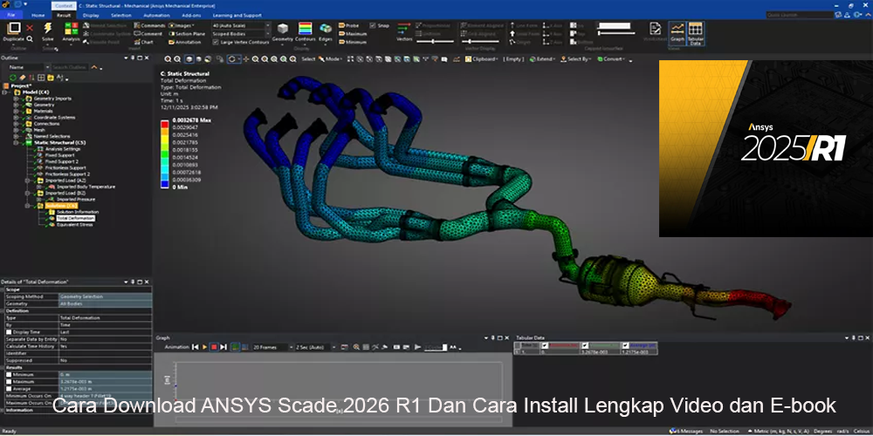Switch to the Selection ribbon tab
This screenshot has height=436, width=873.
click(x=120, y=15)
